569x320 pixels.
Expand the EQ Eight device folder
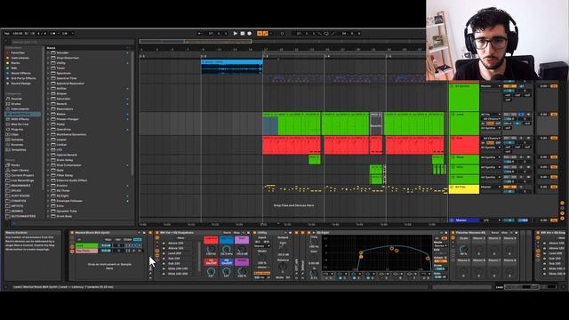coord(48,196)
